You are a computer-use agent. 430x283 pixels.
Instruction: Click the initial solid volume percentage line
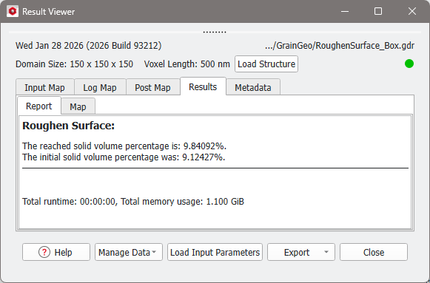point(124,157)
